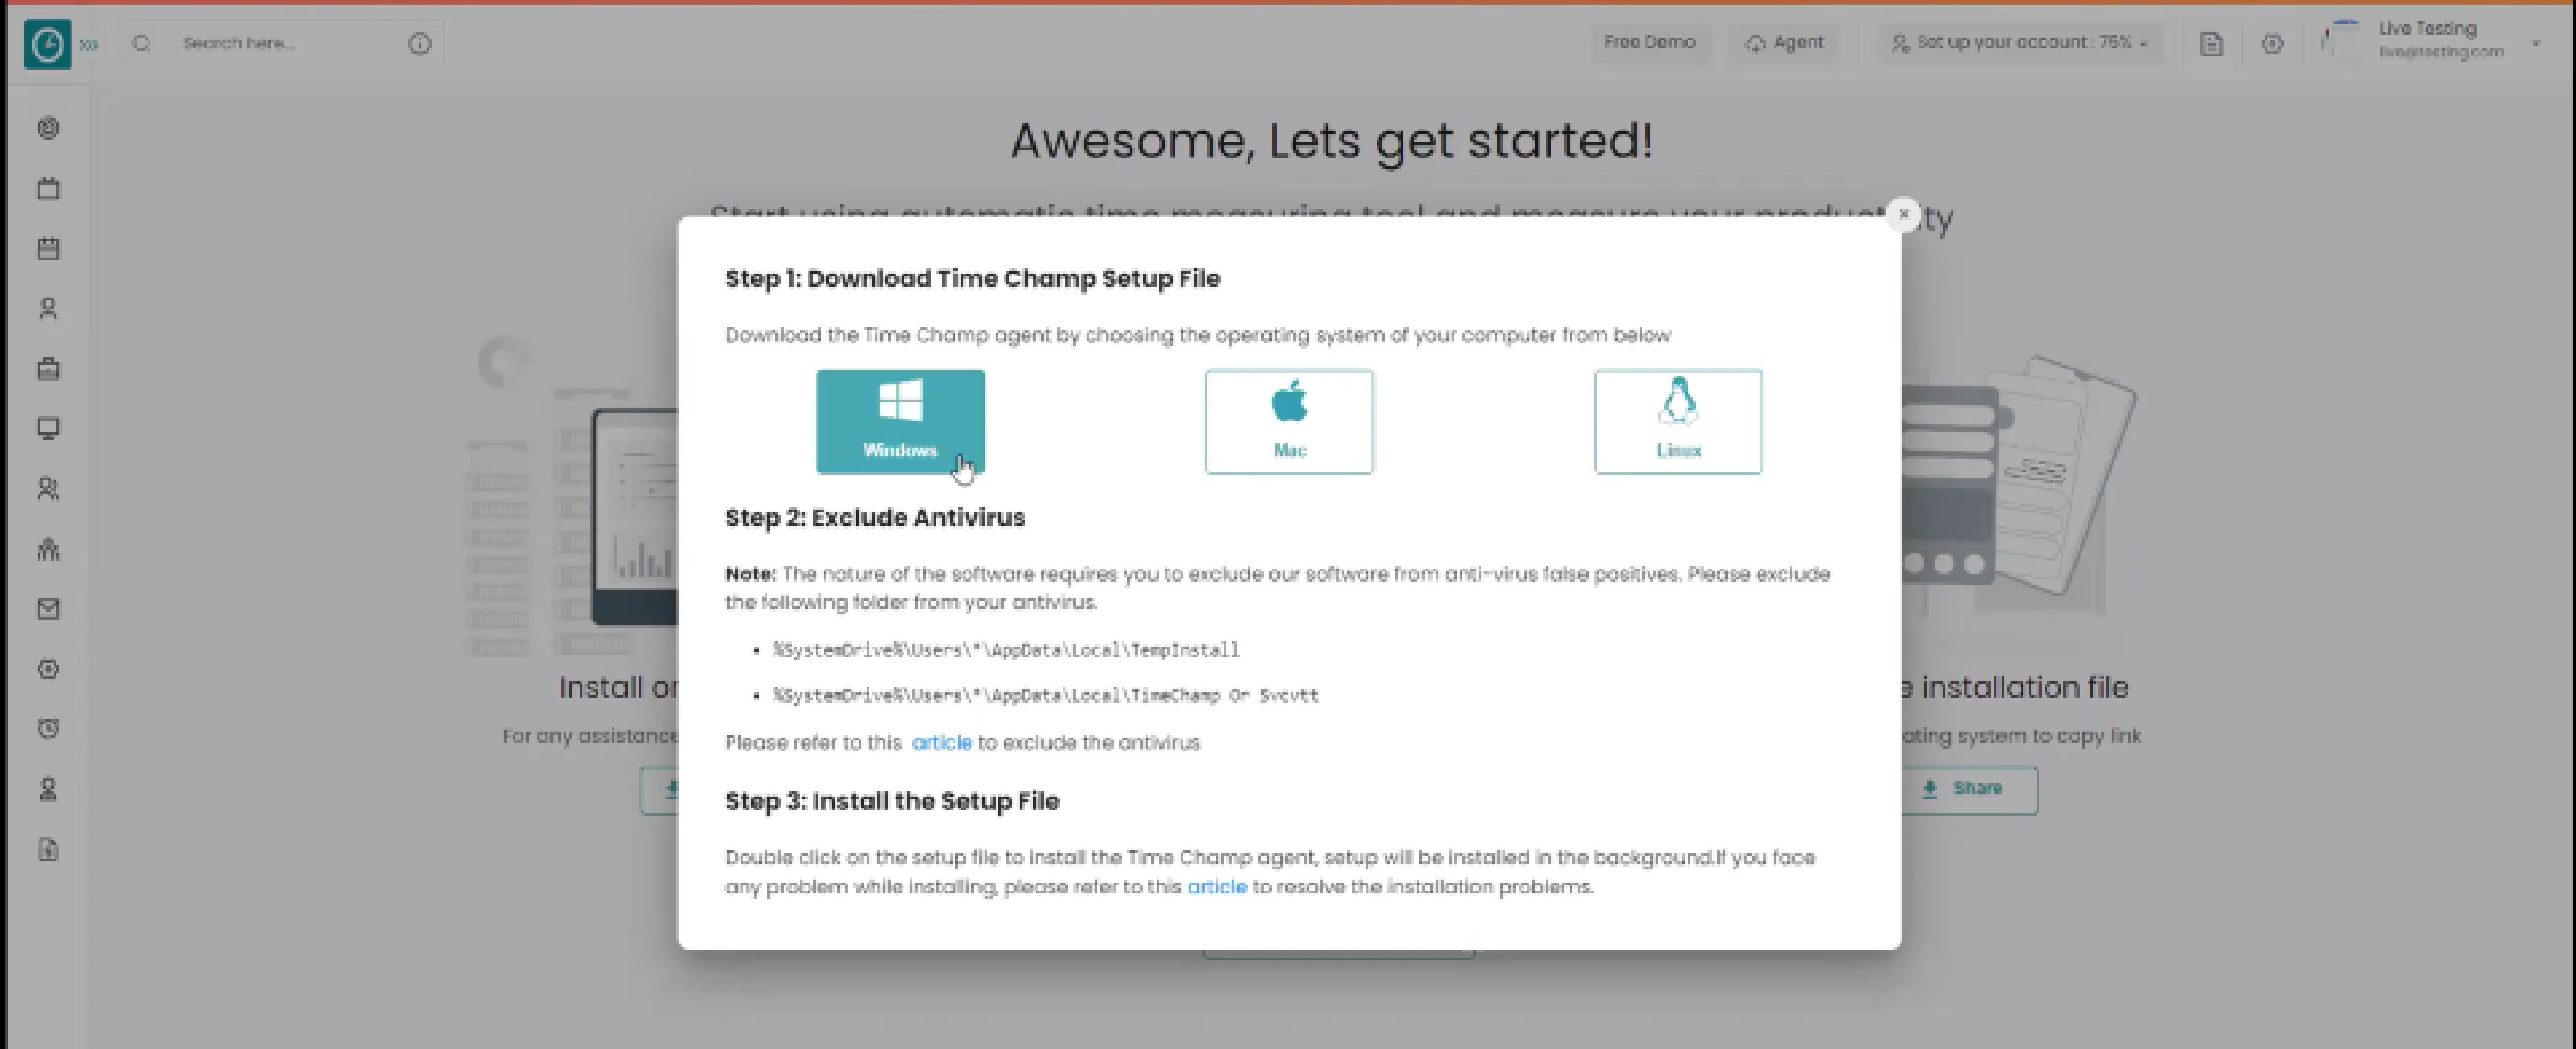Click the Free Demo button
Viewport: 2576px width, 1049px height.
[x=1649, y=42]
